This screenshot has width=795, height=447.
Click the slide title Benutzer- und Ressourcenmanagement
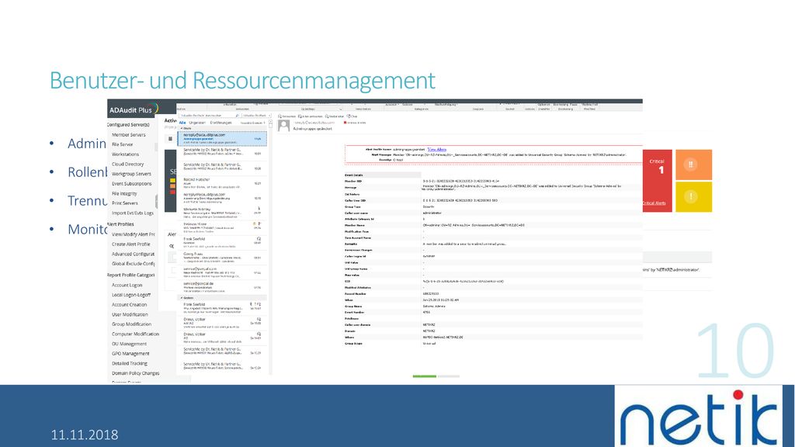[242, 81]
